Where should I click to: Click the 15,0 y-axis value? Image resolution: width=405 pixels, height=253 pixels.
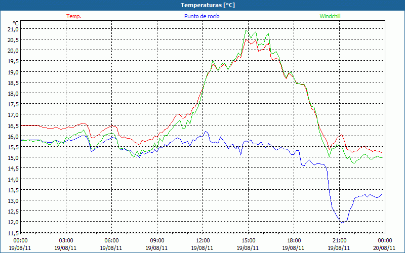14,158
